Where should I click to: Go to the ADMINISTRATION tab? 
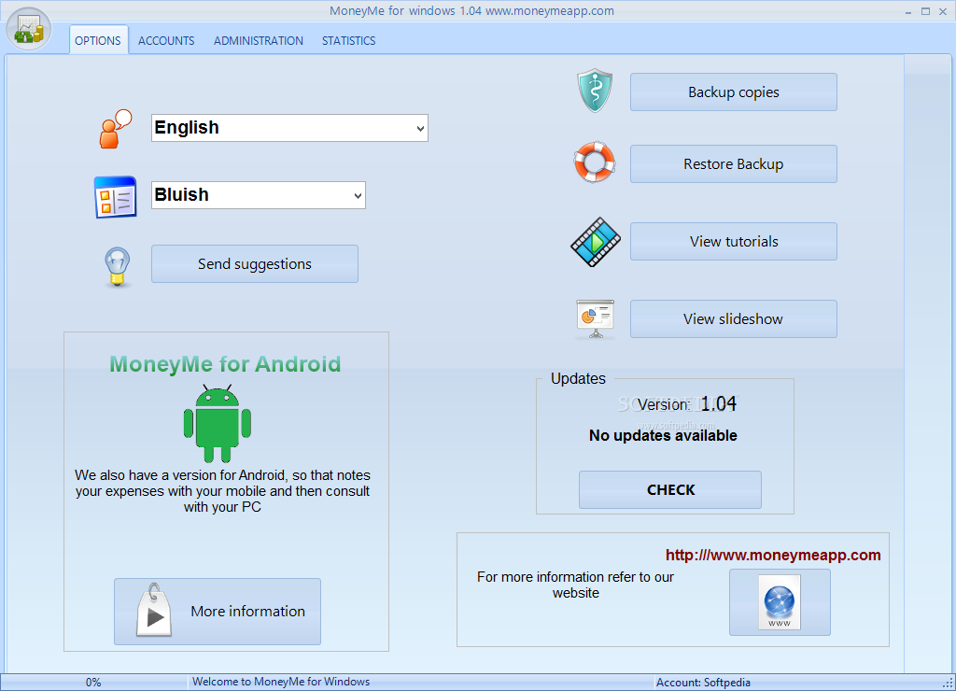click(x=258, y=40)
